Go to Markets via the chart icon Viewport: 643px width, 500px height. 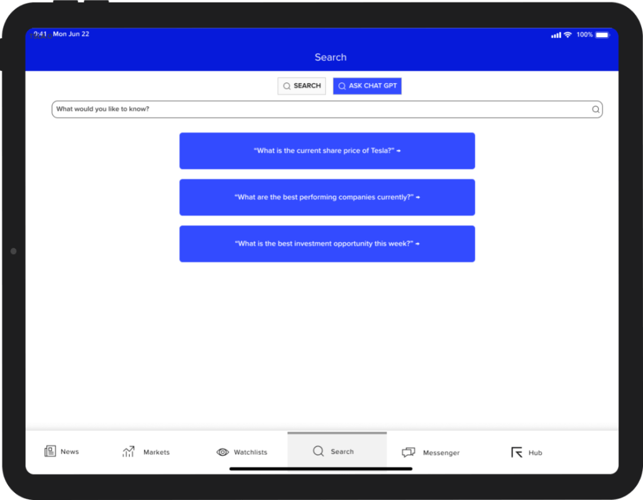(x=129, y=452)
